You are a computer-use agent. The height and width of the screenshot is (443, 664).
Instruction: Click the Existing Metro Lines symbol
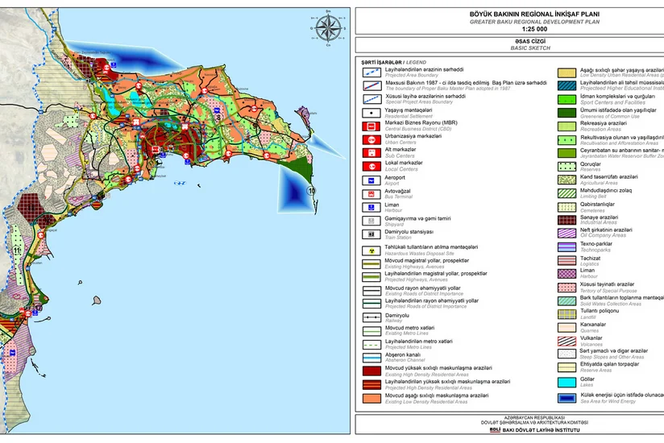371,331
